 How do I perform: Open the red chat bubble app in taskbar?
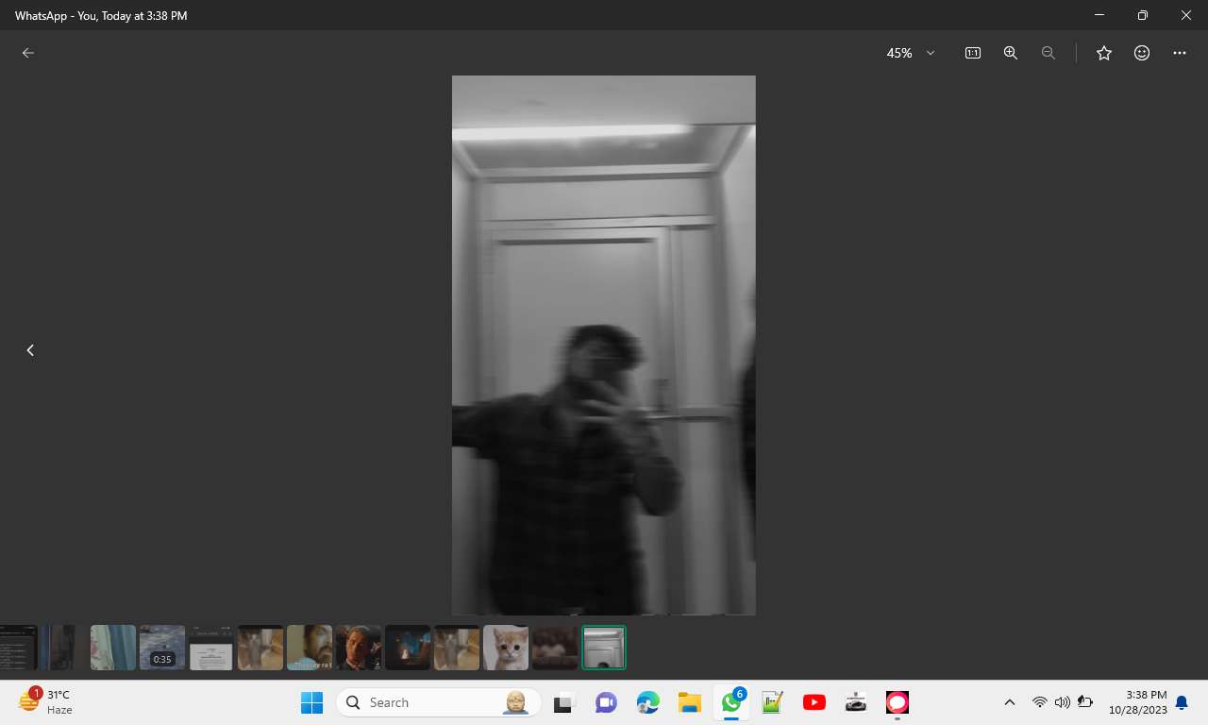[898, 702]
